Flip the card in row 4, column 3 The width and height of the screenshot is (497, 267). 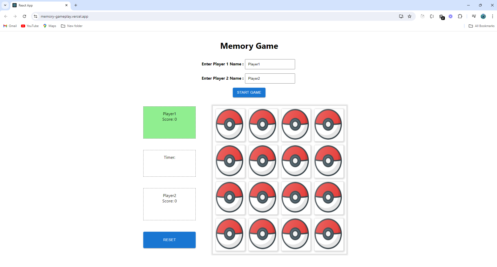pos(296,235)
